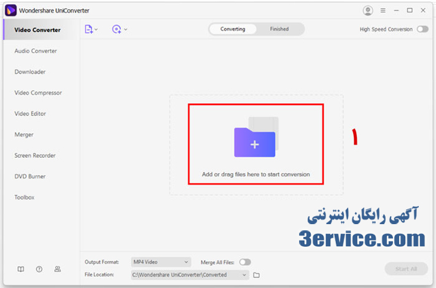
Task: Open the Video Editor section
Action: click(x=30, y=114)
